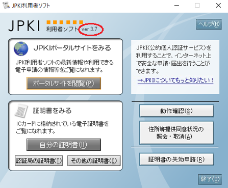Image resolution: width=228 pixels, height=188 pixels.
Task: Click 認証局の証明書(T) button
Action: [x=39, y=160]
